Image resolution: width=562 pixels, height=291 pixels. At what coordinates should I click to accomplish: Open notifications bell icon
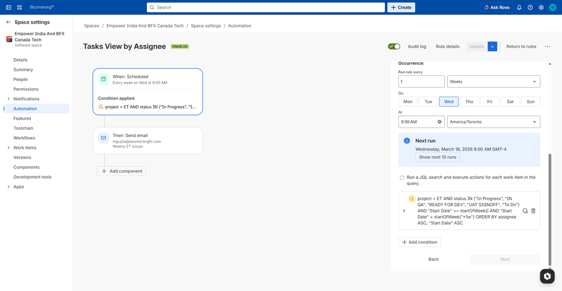(519, 7)
